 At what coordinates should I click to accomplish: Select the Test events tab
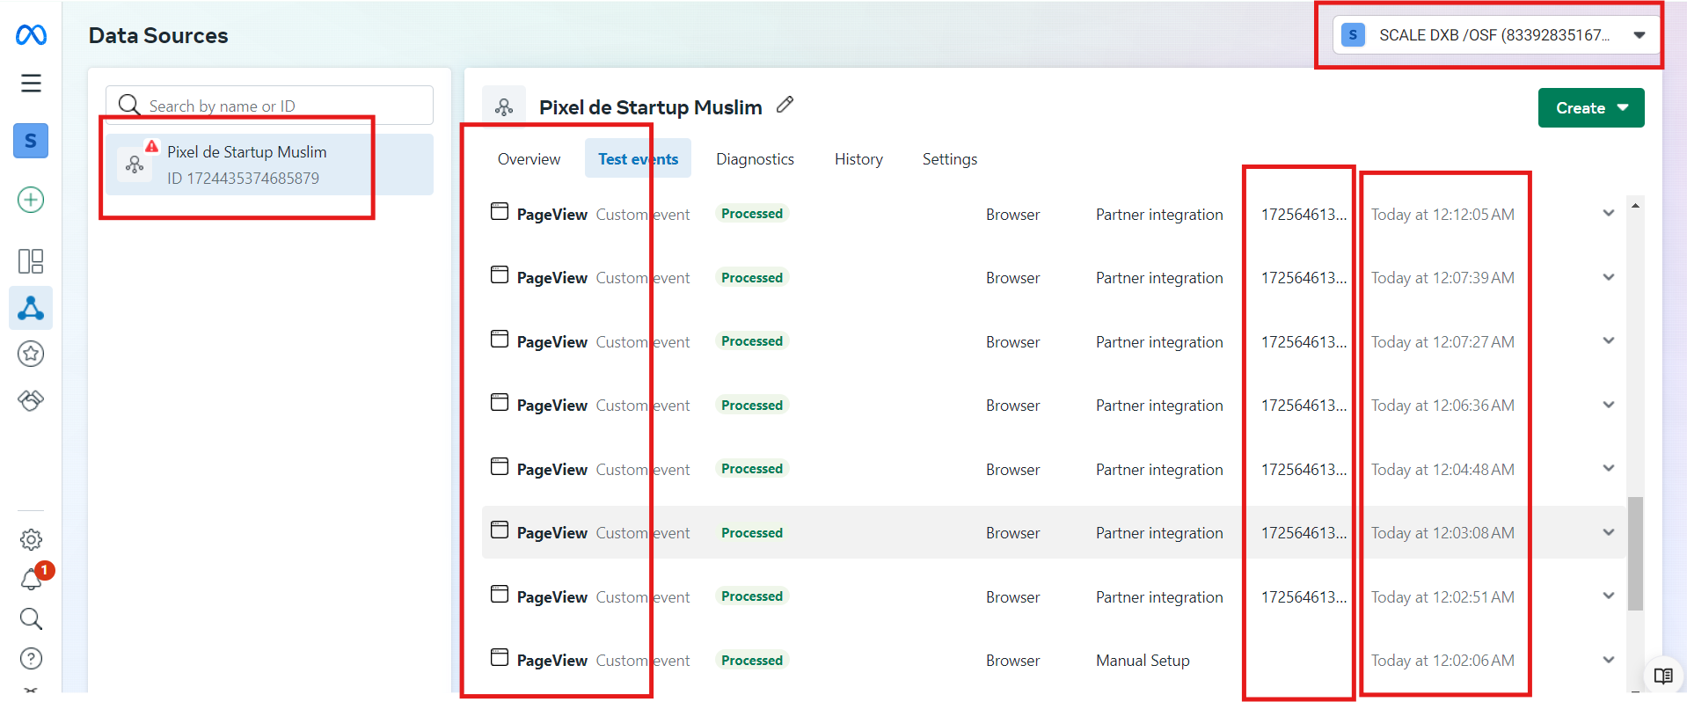click(638, 159)
